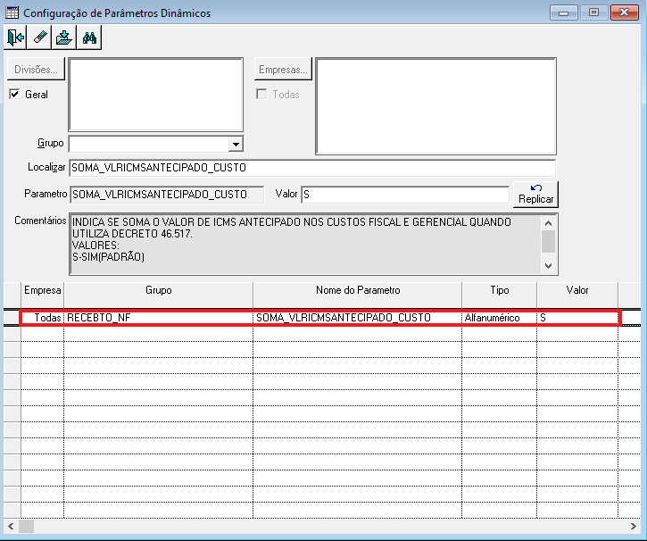Screen dimensions: 647x541
Task: Click the Grupo column header
Action: [159, 295]
